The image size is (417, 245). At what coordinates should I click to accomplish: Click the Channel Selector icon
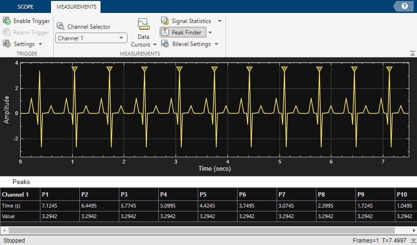(x=61, y=27)
